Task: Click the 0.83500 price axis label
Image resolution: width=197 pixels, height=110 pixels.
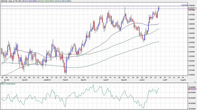Action: (x=192, y=47)
